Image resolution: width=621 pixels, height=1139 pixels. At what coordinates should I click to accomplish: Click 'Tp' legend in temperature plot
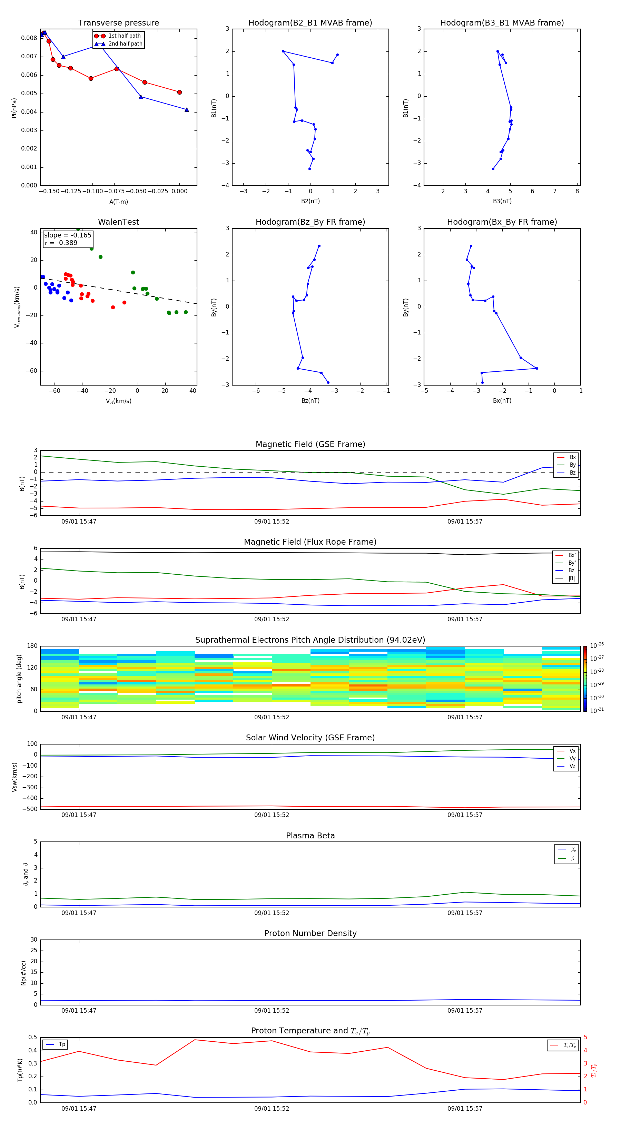(55, 1044)
